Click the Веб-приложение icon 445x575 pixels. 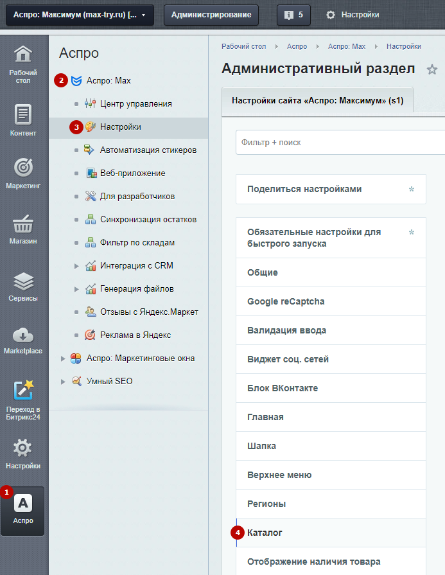(x=91, y=173)
